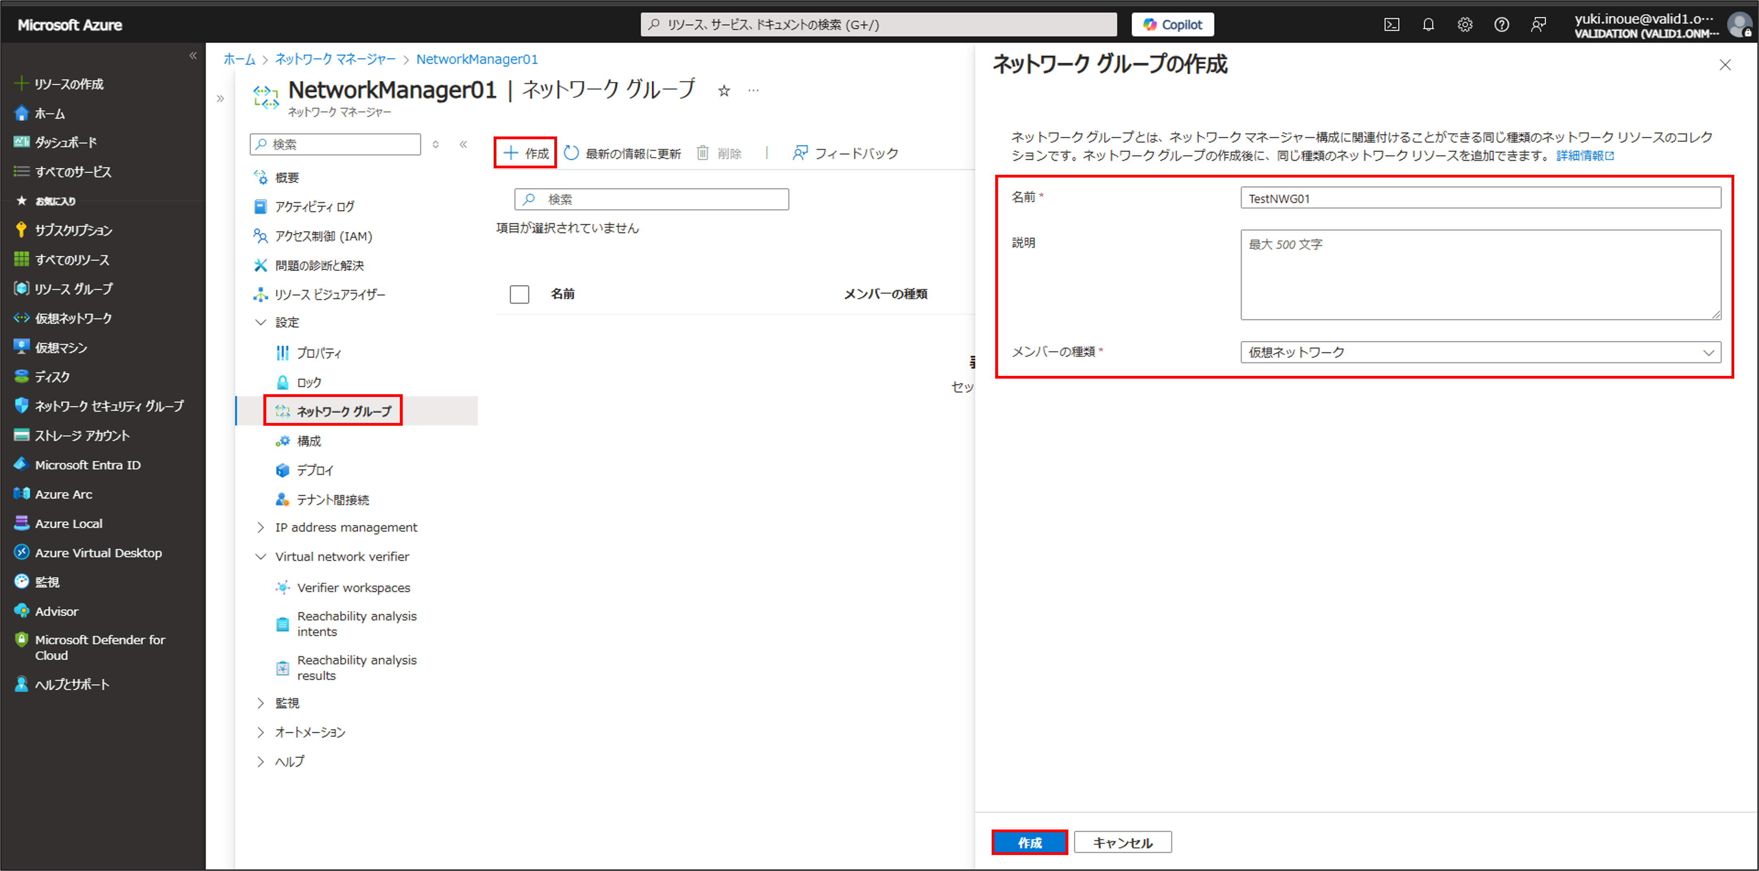1759x871 pixels.
Task: Click the 作成 toolbar button
Action: tap(525, 153)
